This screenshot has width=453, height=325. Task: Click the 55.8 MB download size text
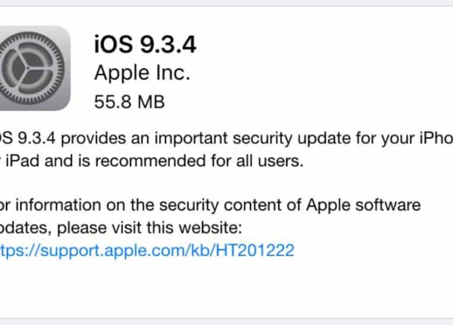click(x=130, y=101)
